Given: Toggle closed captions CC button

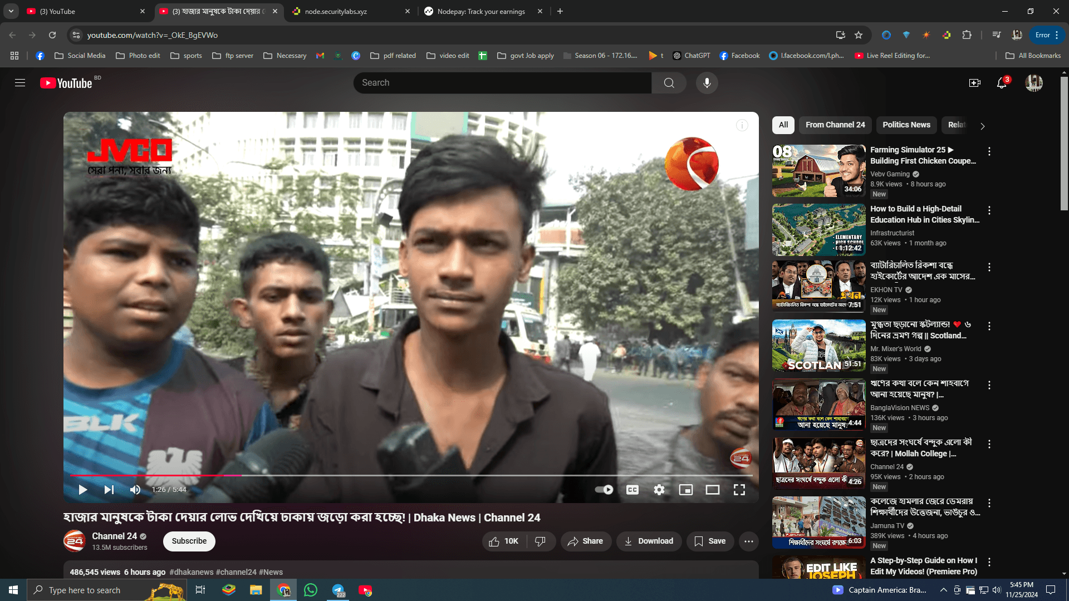Looking at the screenshot, I should pos(632,490).
